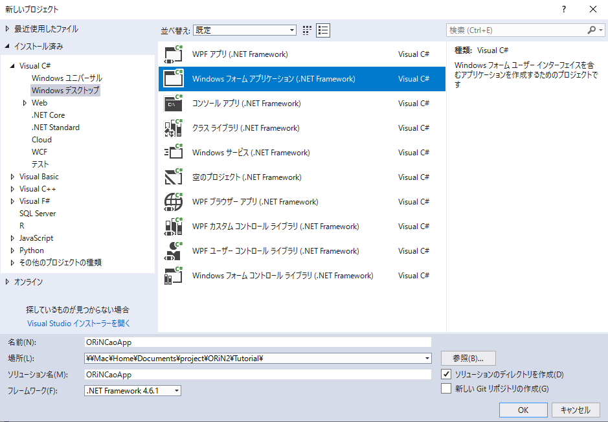This screenshot has width=608, height=422.
Task: Select SQL Server category
Action: [38, 214]
